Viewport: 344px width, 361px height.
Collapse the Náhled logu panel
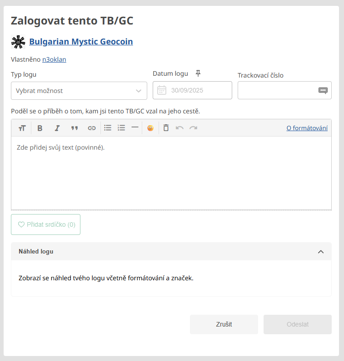pos(321,252)
